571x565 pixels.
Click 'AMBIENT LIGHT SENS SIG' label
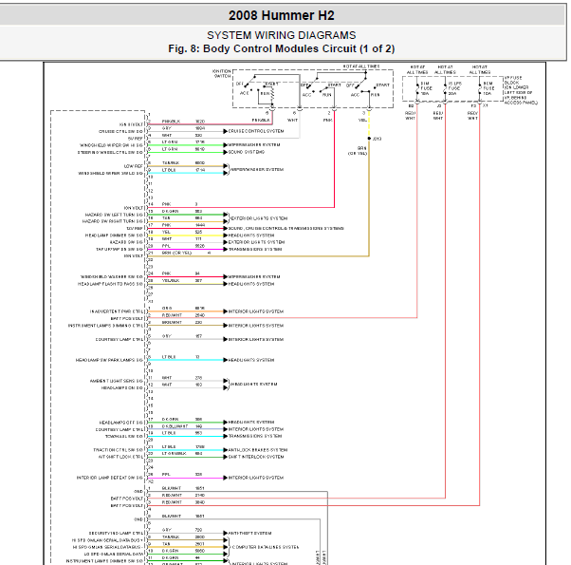(117, 381)
